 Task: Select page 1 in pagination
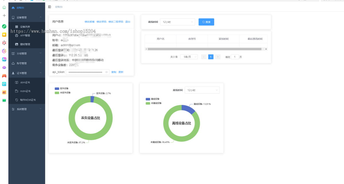coord(211,57)
